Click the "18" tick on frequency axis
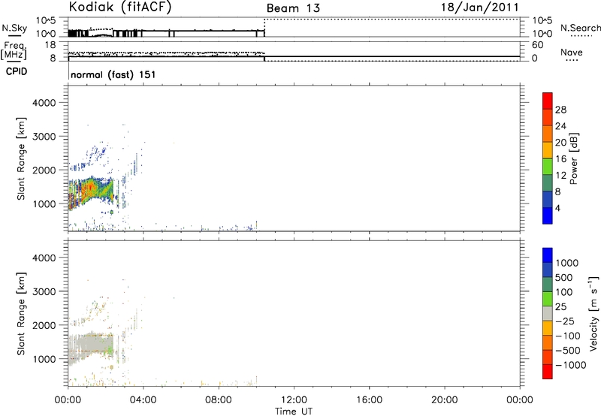This screenshot has height=416, width=601. [x=50, y=45]
